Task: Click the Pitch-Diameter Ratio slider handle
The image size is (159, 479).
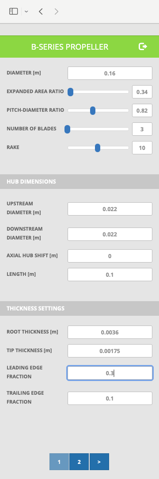Action: point(93,110)
